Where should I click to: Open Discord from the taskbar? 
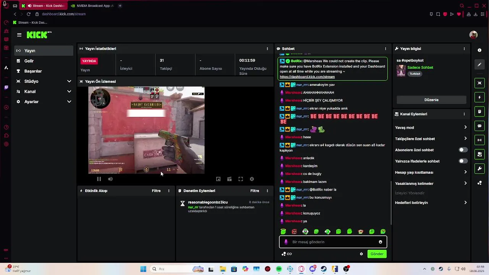point(313,269)
